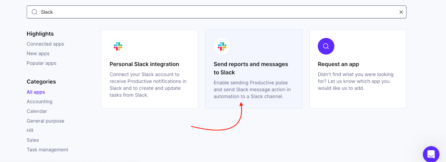Select the Calendar category
The width and height of the screenshot is (446, 162).
pos(37,111)
